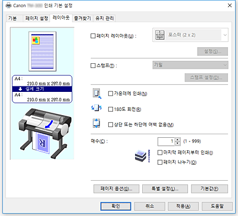Click the print centered icon
238x216 pixels.
(97, 94)
